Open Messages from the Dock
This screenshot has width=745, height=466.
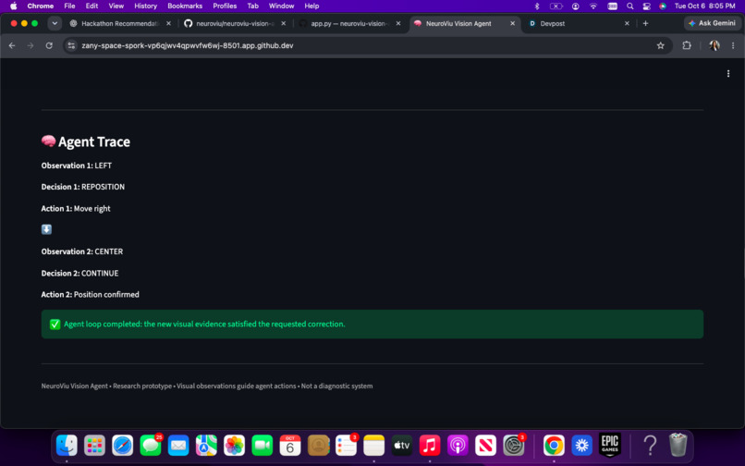click(x=151, y=446)
